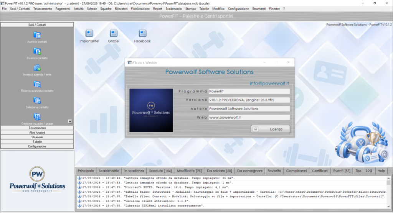Open the Grazie! desktop note icon
The image size is (393, 213).
coord(114,33)
